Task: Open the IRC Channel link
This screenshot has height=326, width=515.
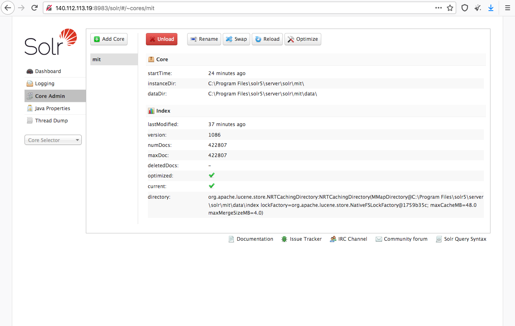Action: (x=349, y=239)
